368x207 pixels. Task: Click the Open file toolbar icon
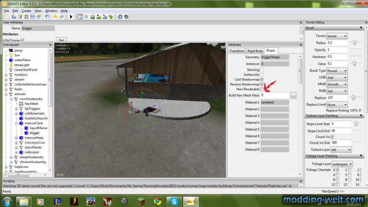coord(14,17)
